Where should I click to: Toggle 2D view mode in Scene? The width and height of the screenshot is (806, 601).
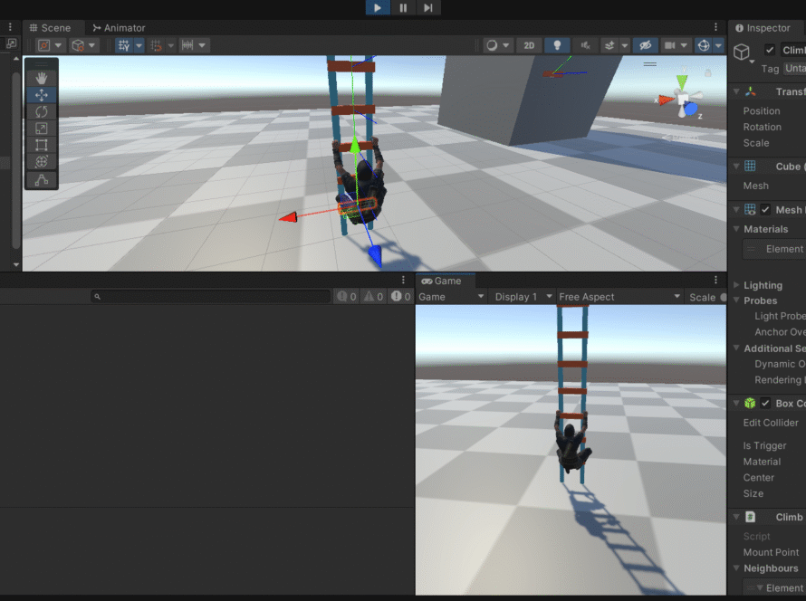pos(530,45)
